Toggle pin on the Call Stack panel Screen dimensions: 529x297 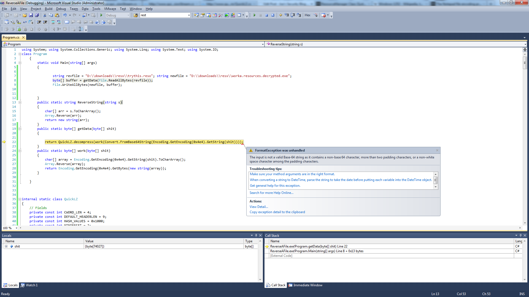[520, 235]
